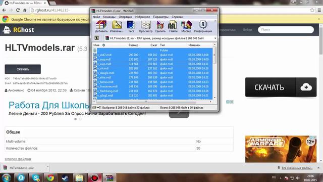
Task: Click the Chrome home button
Action: (25, 10)
